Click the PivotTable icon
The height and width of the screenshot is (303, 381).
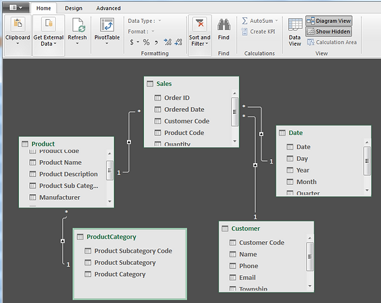click(x=107, y=25)
